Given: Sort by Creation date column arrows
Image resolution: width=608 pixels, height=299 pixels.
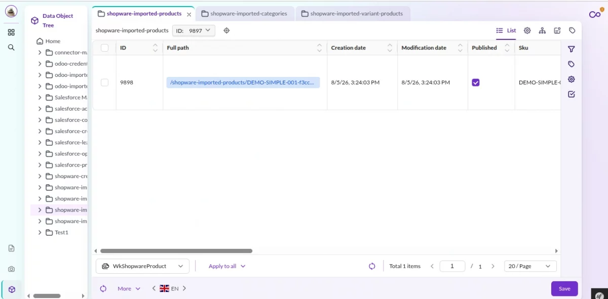Looking at the screenshot, I should (390, 48).
